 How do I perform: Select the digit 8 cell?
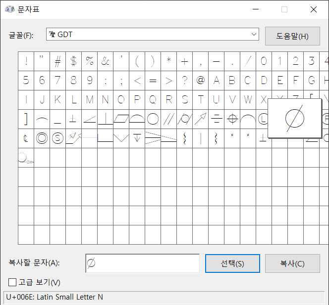[74, 81]
